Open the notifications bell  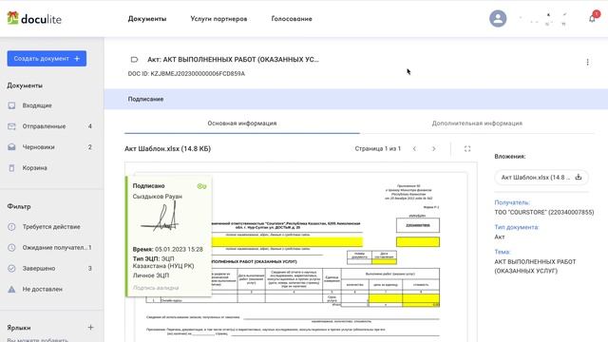tap(592, 19)
